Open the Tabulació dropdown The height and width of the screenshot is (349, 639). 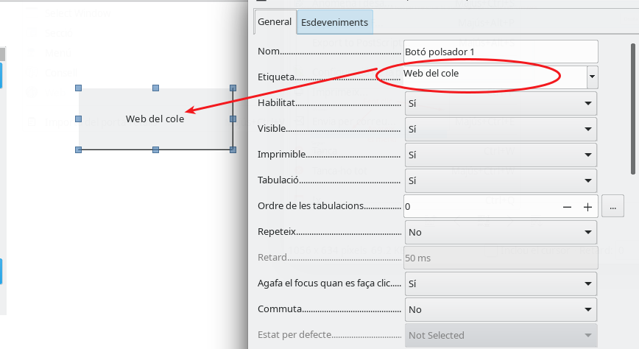point(501,180)
